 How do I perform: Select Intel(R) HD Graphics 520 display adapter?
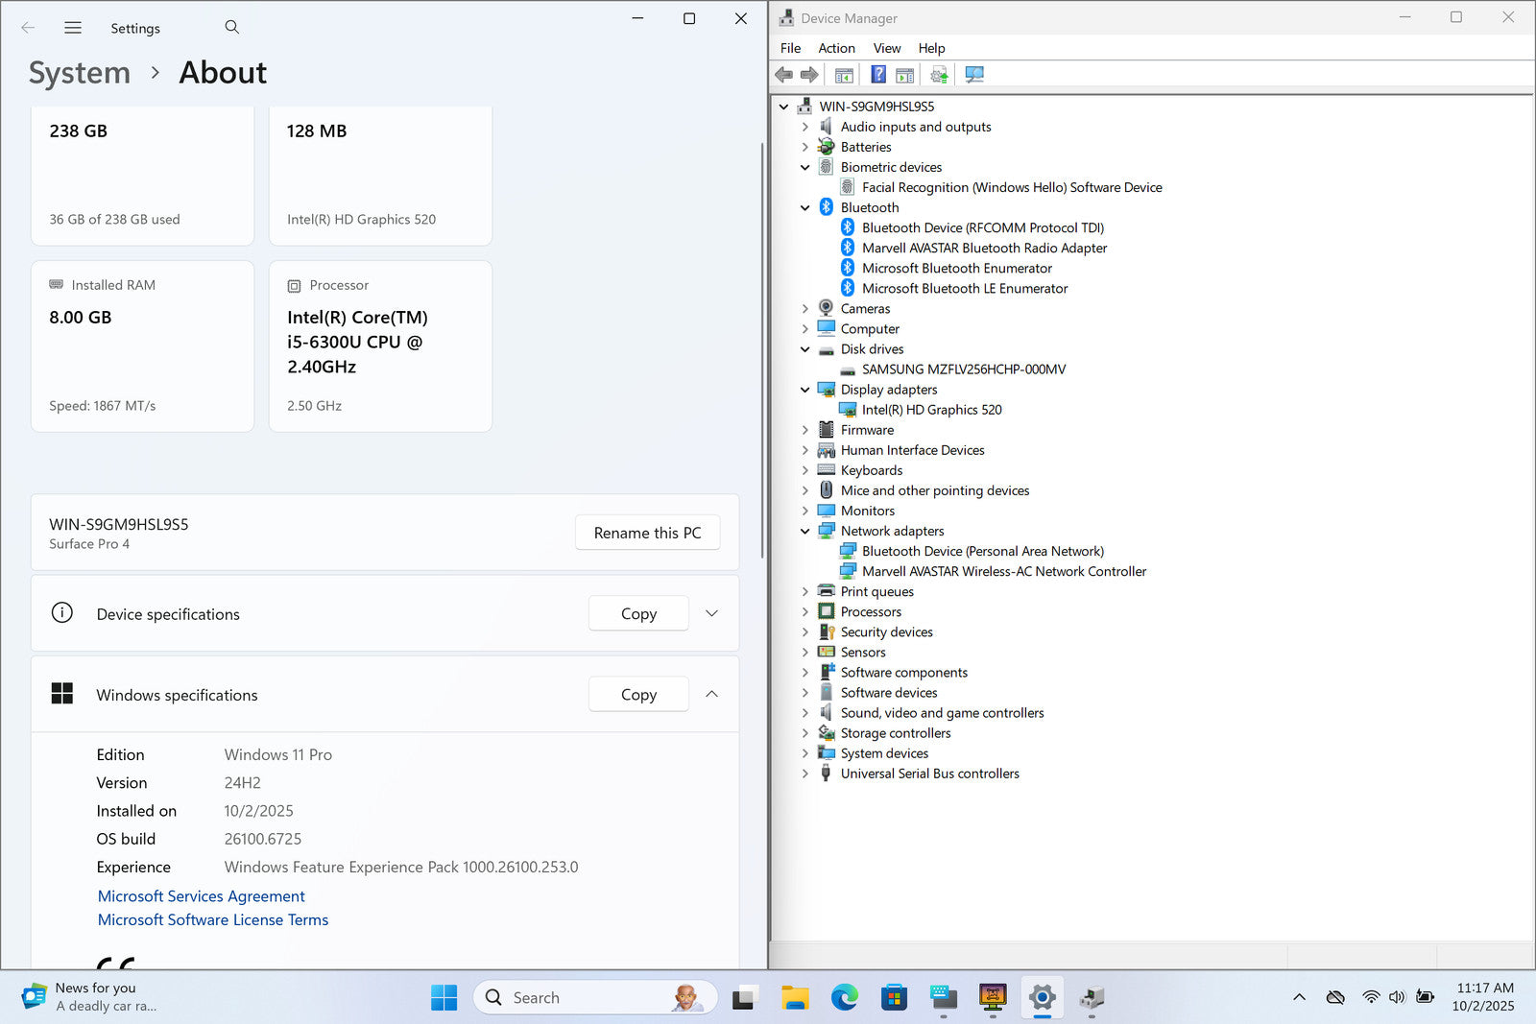click(931, 410)
